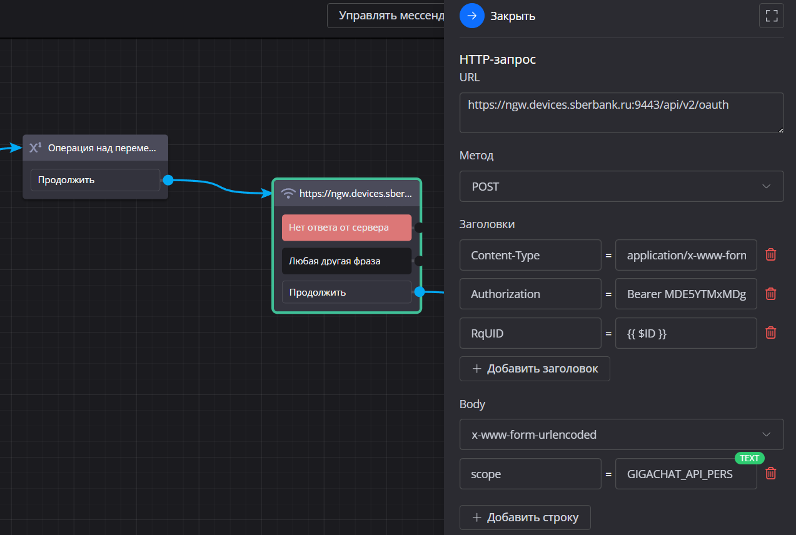
Task: Click the blue connector dot on Продолжить
Action: [x=168, y=180]
